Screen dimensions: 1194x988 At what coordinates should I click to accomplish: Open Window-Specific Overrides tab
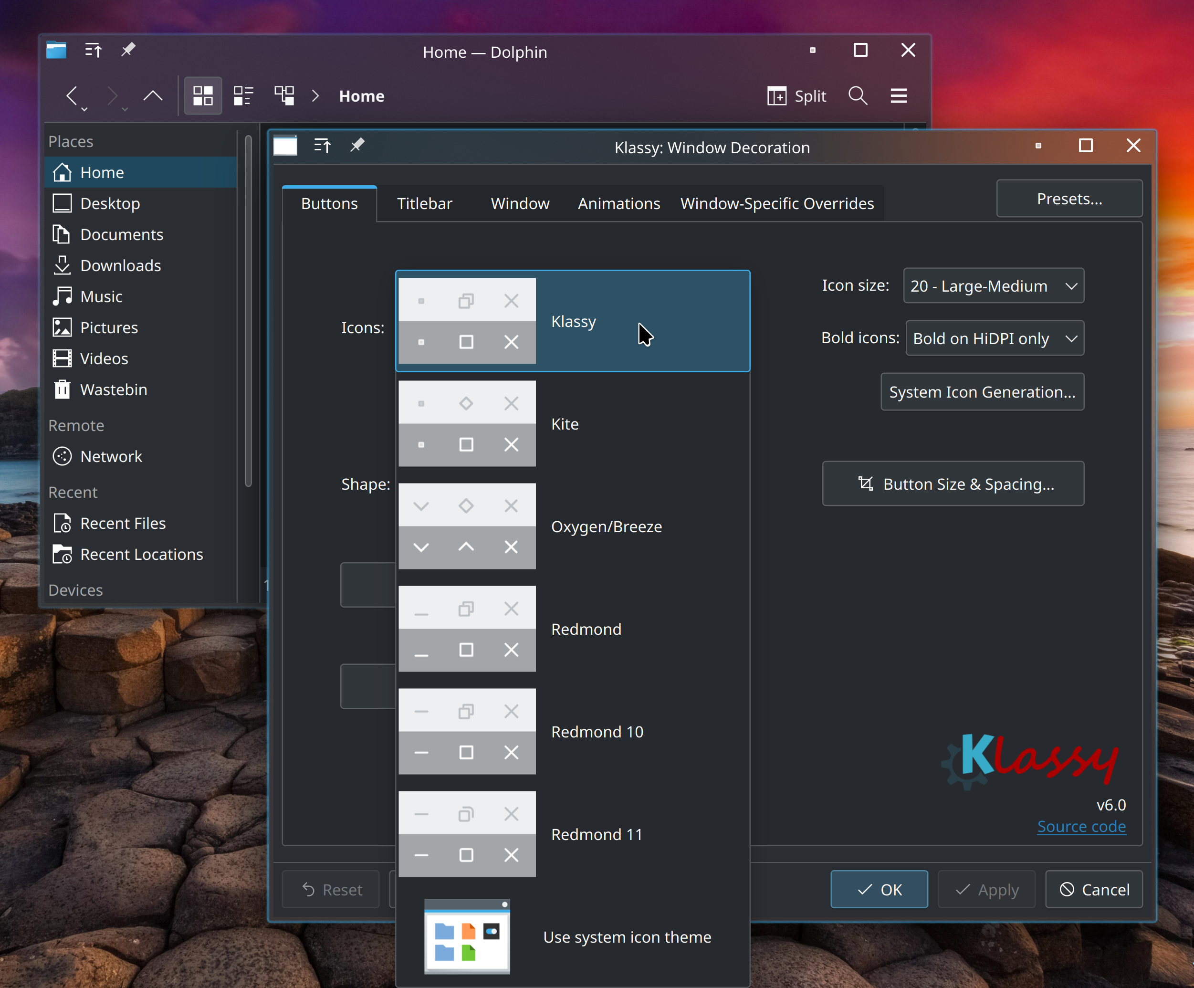pyautogui.click(x=776, y=204)
